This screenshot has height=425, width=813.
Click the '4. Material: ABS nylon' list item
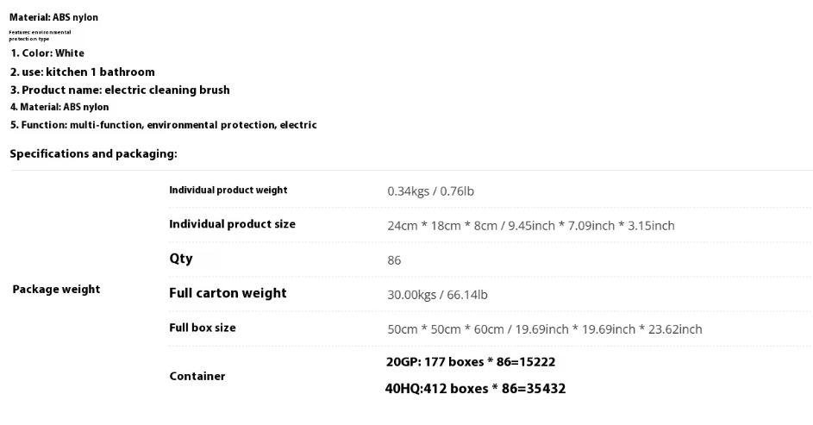point(59,107)
